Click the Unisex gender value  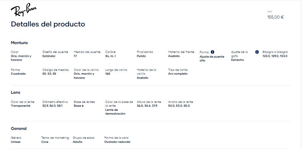pos(16,142)
